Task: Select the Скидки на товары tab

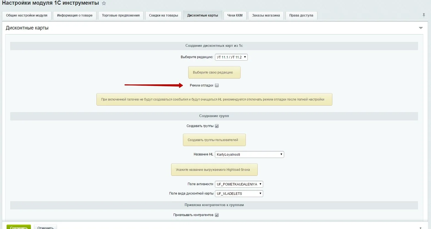Action: click(x=163, y=15)
